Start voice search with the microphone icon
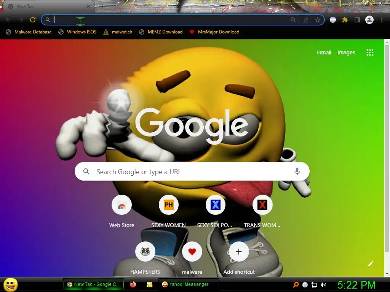The image size is (390, 292). pyautogui.click(x=297, y=171)
